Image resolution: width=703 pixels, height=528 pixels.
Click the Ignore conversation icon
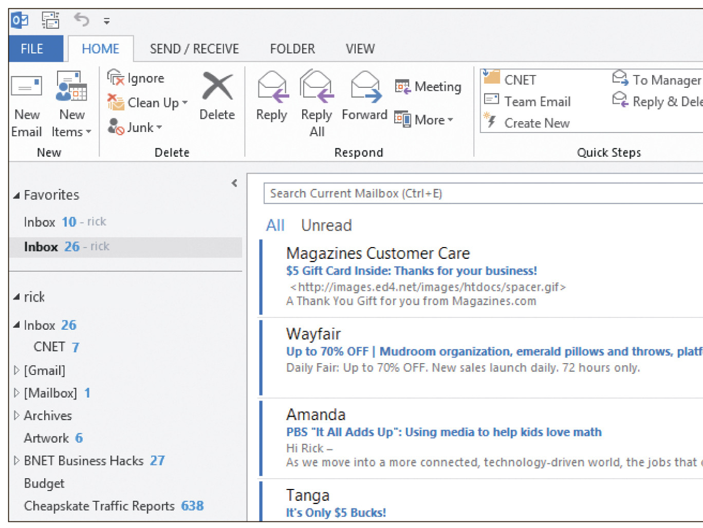(116, 78)
